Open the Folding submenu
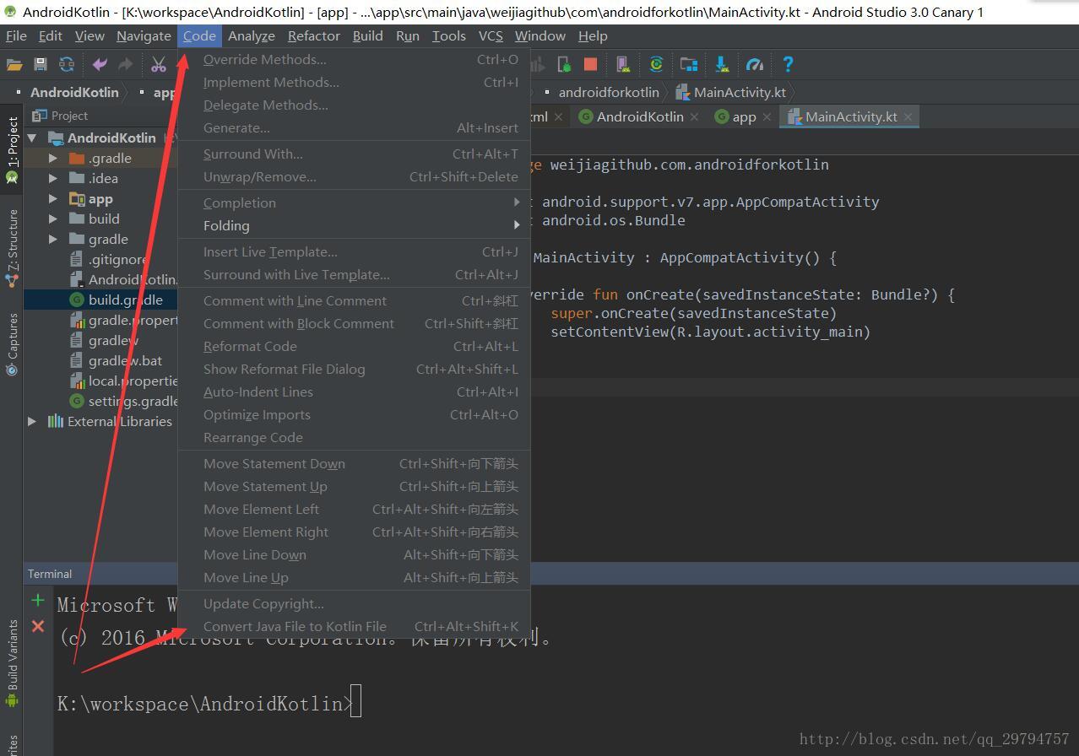The height and width of the screenshot is (756, 1079). [354, 225]
